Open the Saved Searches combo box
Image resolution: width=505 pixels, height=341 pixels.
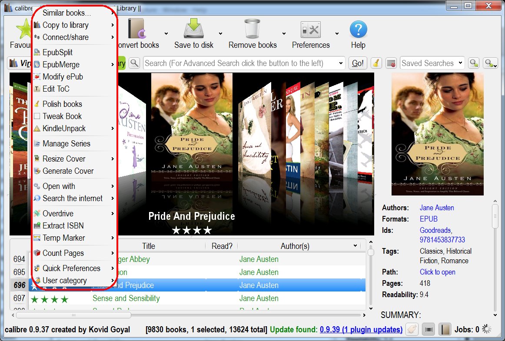pos(432,63)
